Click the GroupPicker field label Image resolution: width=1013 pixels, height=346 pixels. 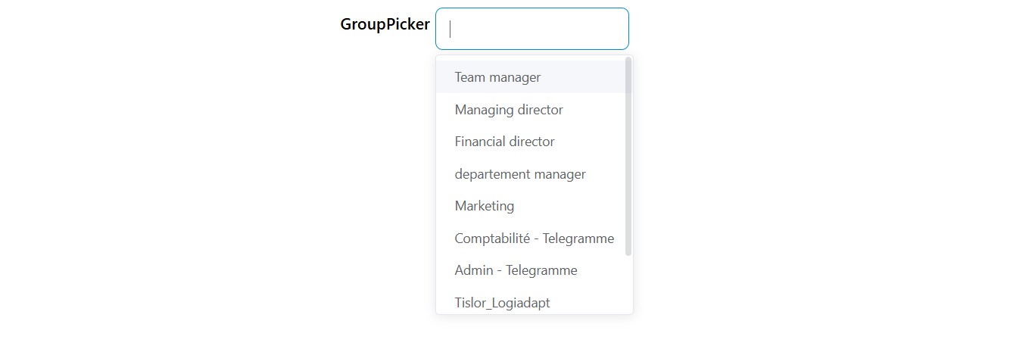point(385,24)
